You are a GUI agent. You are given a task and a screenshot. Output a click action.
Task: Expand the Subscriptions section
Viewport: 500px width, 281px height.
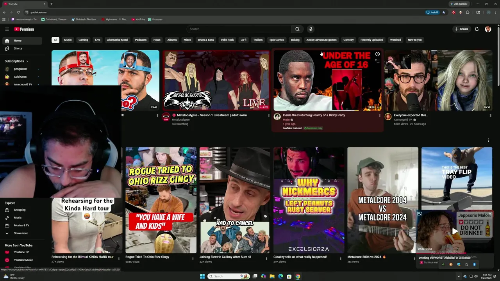(16, 61)
